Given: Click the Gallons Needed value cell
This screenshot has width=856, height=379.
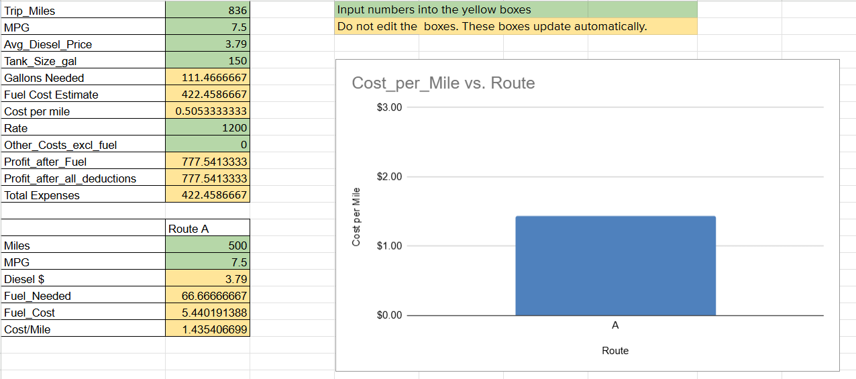Looking at the screenshot, I should pos(207,78).
